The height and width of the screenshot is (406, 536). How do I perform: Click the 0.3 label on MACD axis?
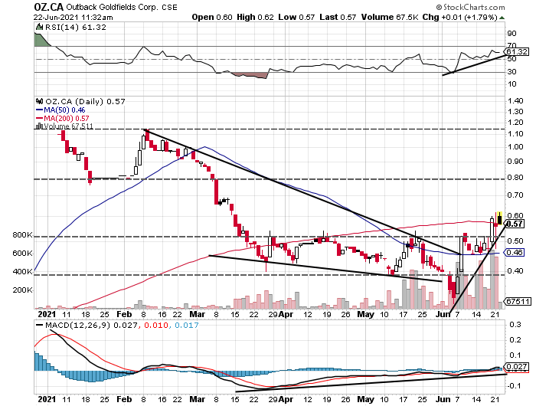tap(515, 325)
